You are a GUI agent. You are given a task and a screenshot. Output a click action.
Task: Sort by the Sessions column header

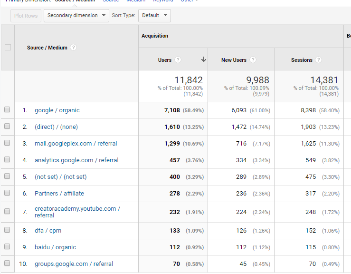(302, 60)
